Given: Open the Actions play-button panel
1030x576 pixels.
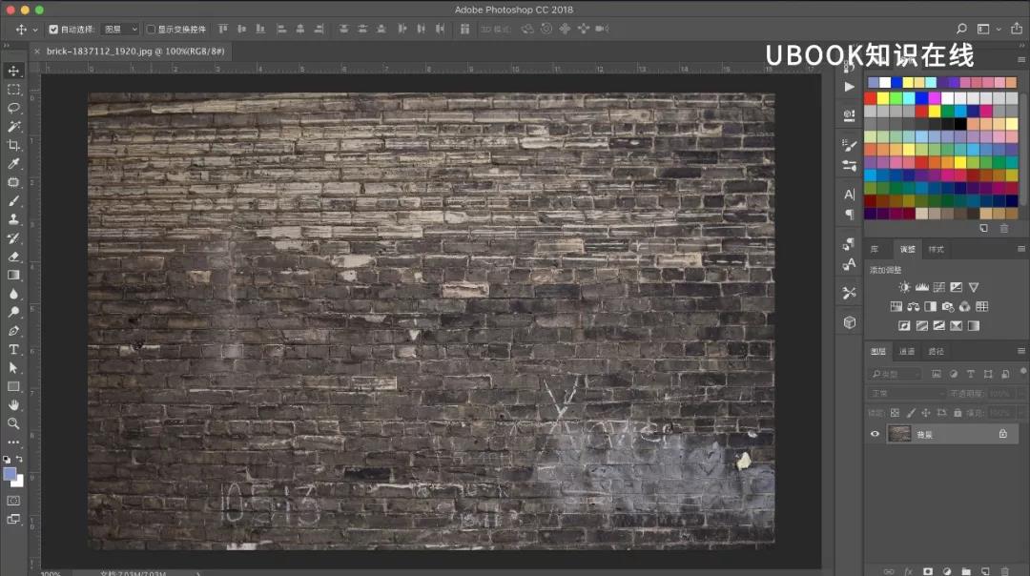Looking at the screenshot, I should [x=850, y=87].
